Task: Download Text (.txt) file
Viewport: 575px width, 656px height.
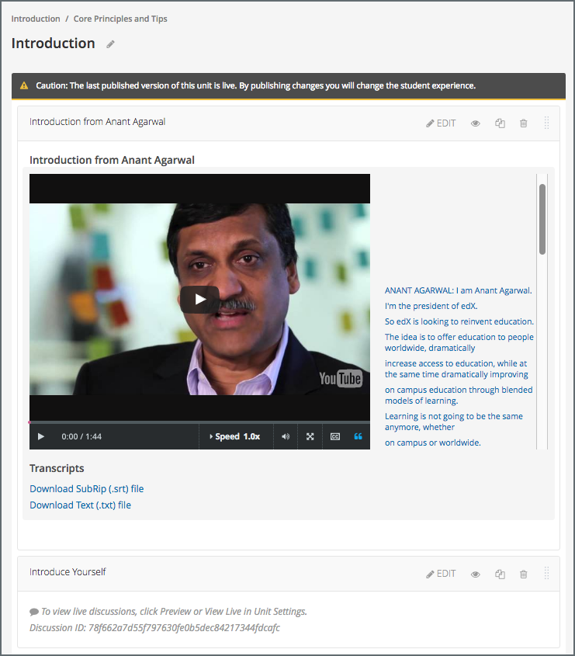Action: pos(80,505)
